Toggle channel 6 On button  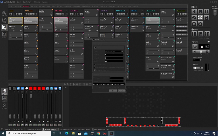(31, 125)
